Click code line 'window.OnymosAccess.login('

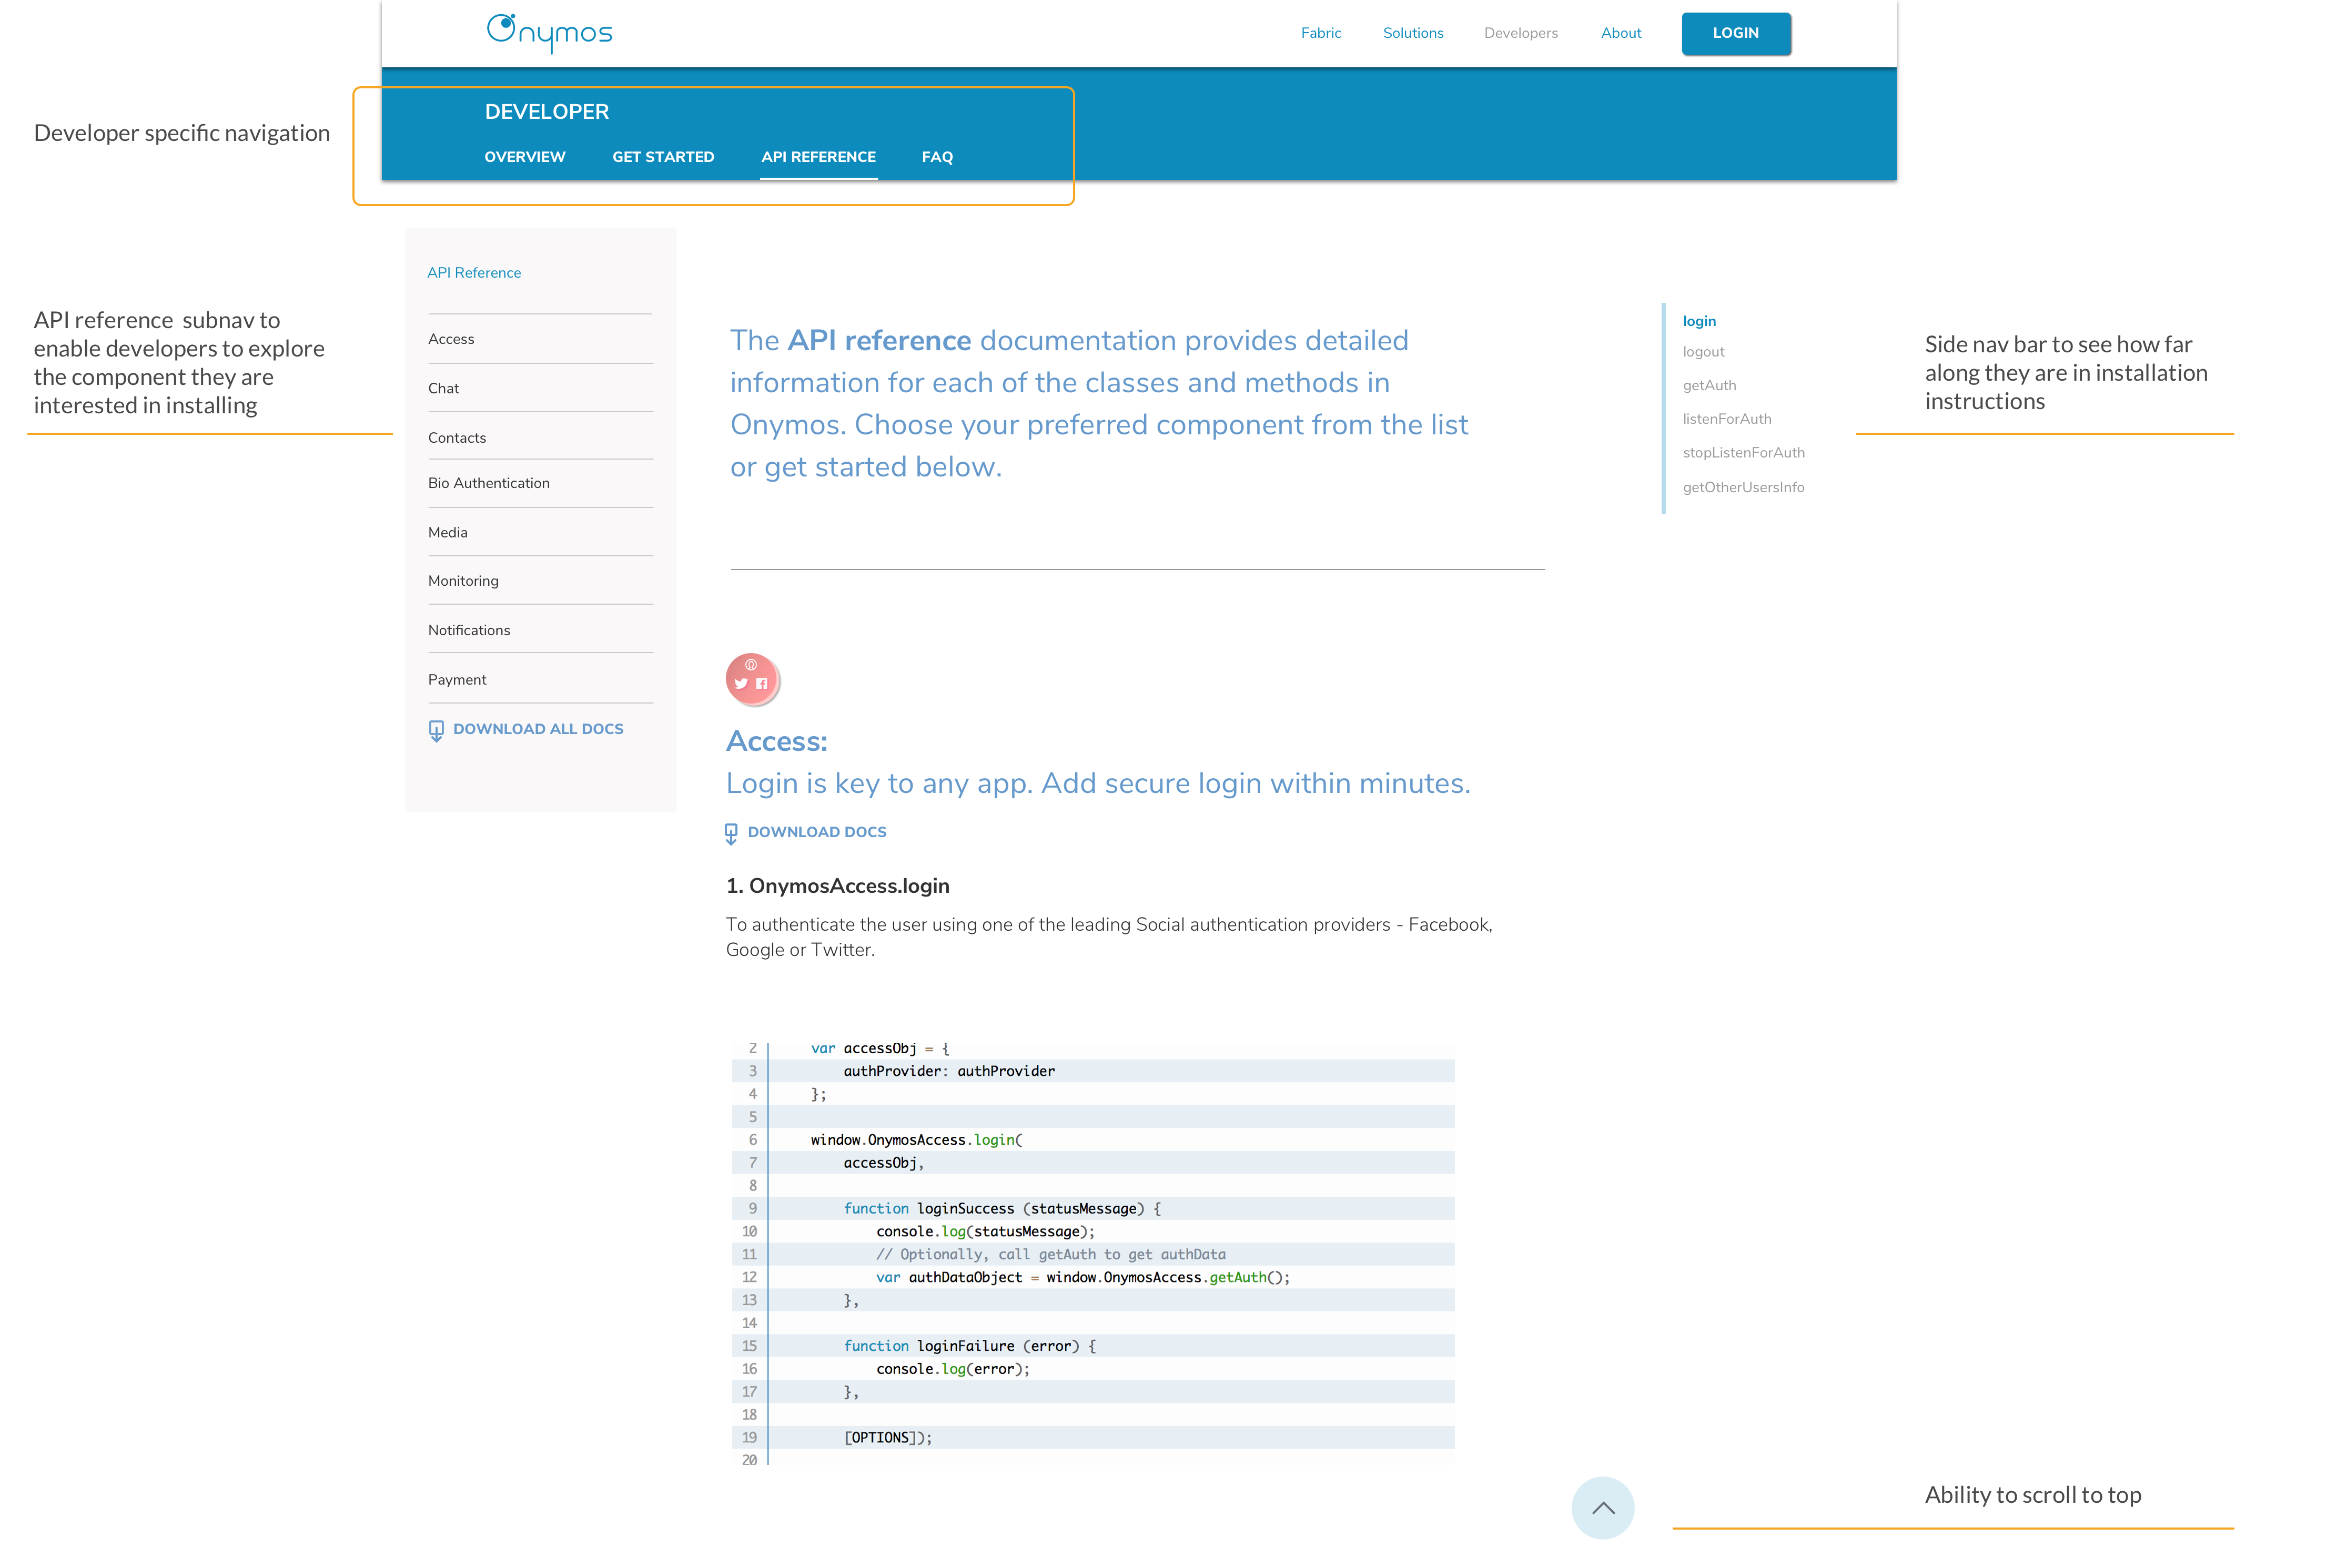[916, 1140]
